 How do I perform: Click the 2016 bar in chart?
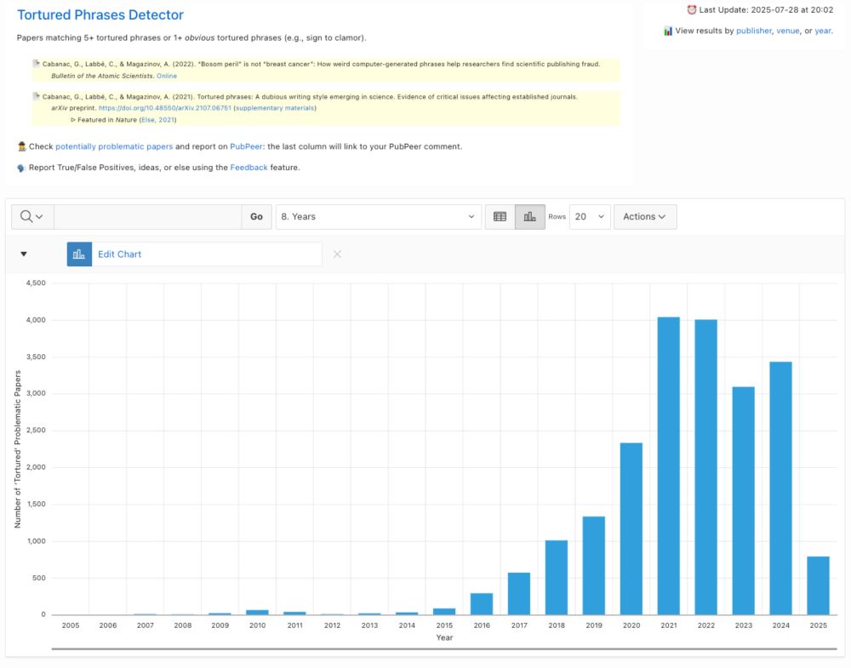click(x=482, y=604)
